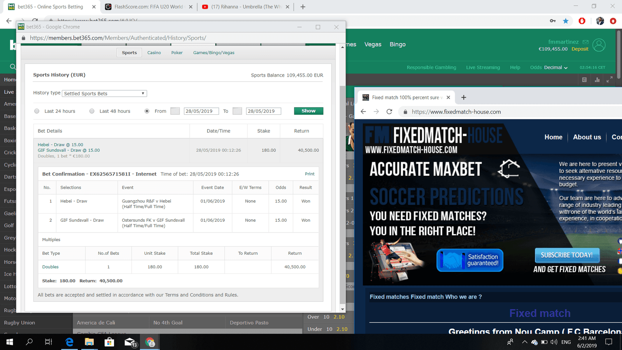
Task: Click the Print link in bet confirmation
Action: point(309,174)
